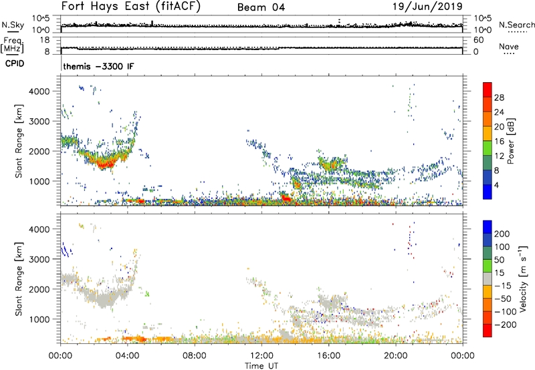Click the '4000' tick in the velocity panel
Screen dimensions: 535x370
coord(39,229)
